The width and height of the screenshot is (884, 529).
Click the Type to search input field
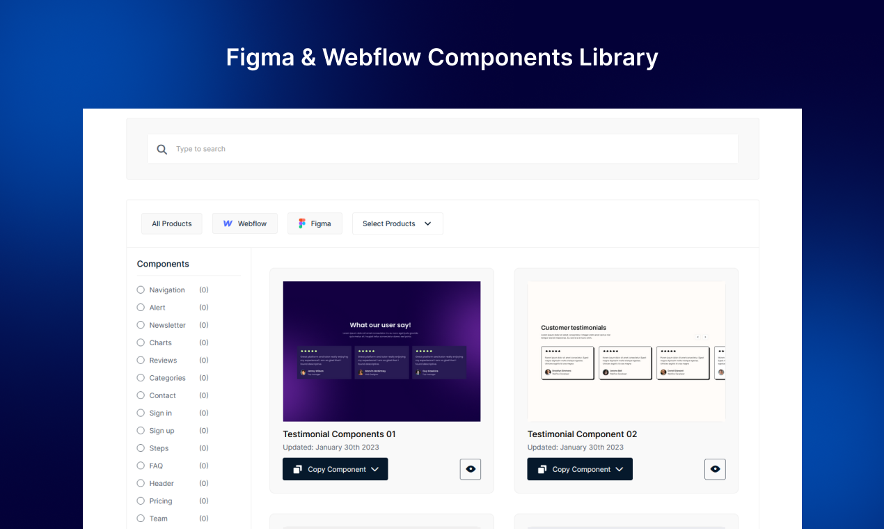443,149
